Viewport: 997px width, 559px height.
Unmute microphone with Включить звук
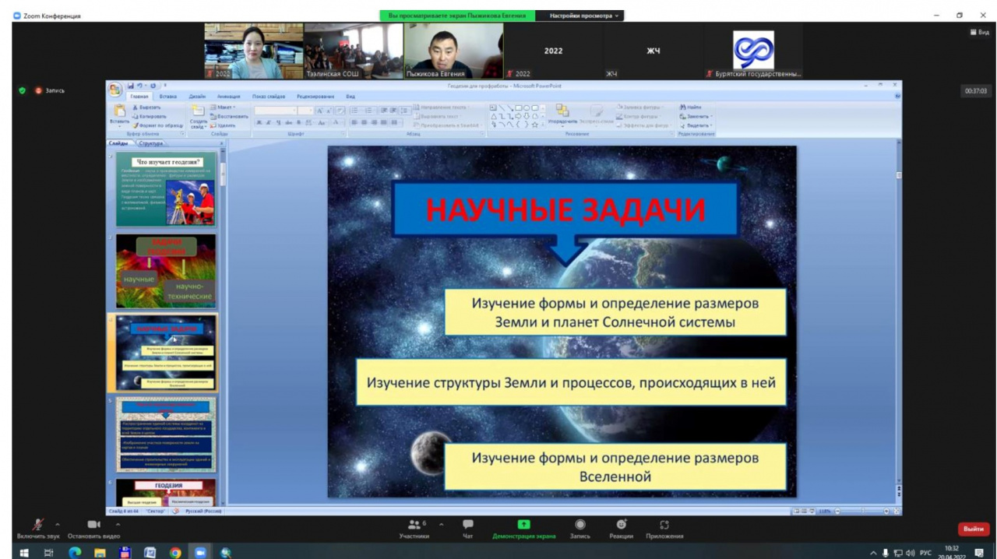37,526
